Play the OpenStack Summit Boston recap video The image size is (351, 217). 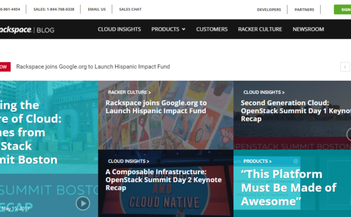83,203
